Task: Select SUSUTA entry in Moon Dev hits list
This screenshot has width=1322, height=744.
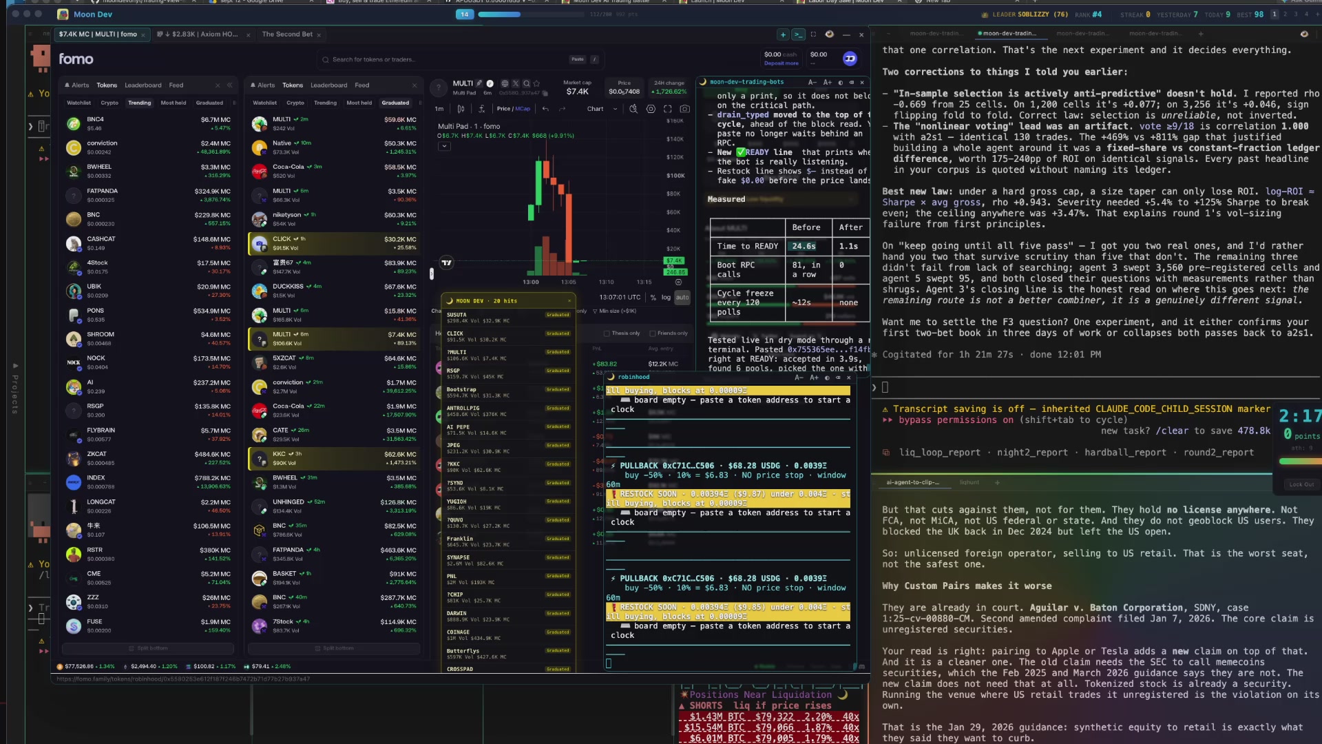Action: 508,318
